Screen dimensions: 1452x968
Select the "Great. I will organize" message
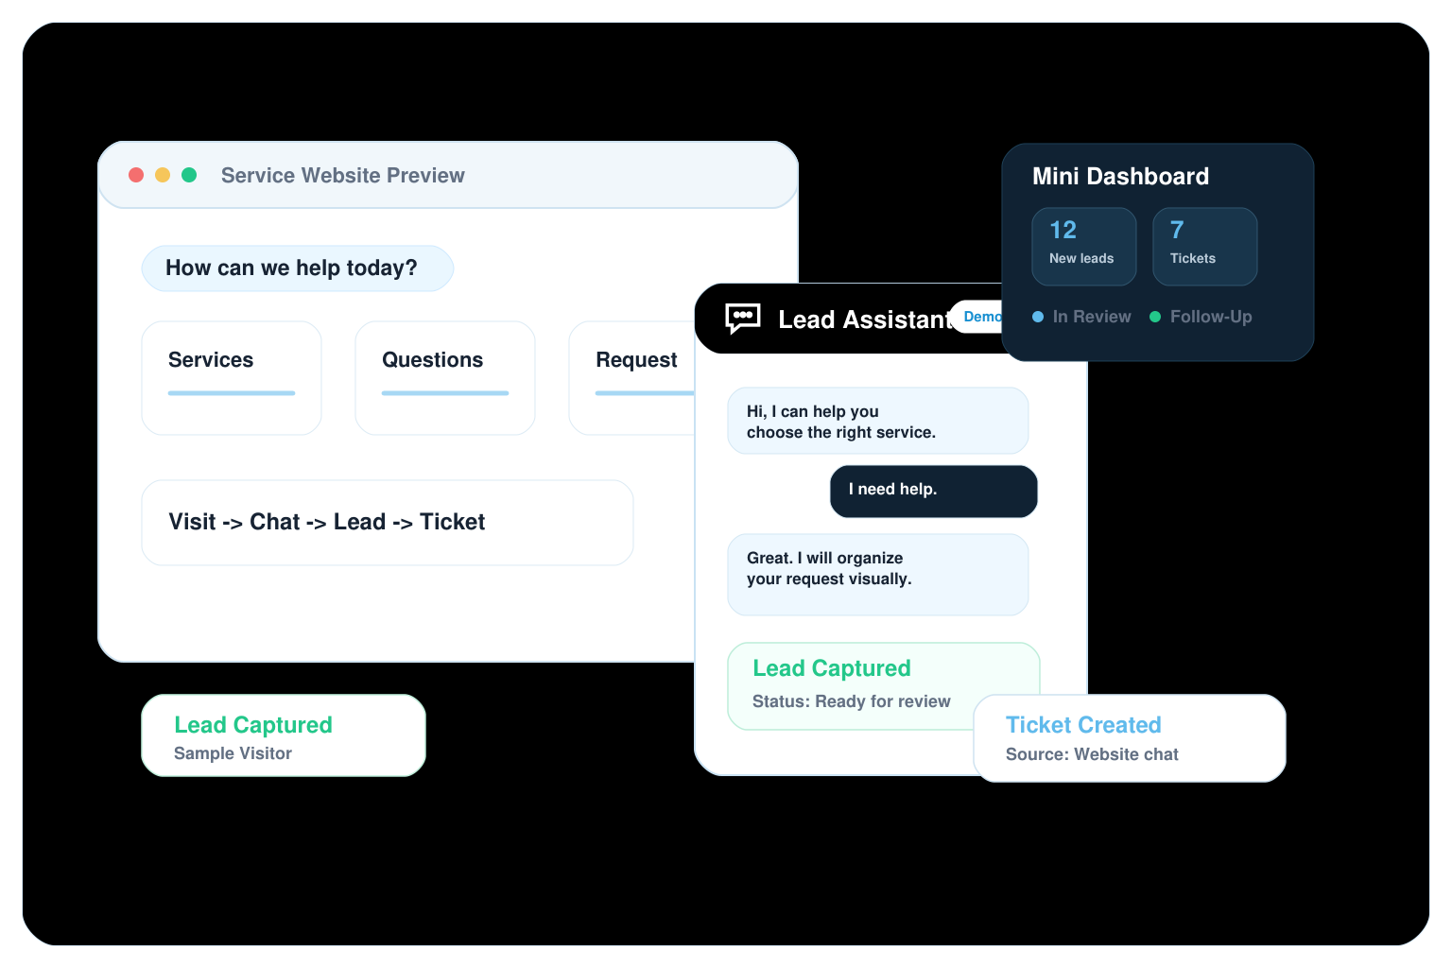tap(878, 575)
